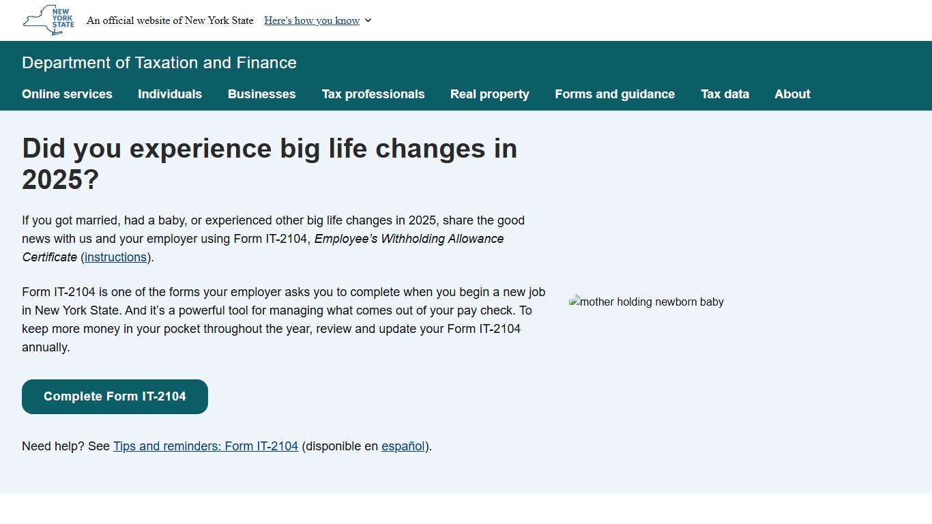Go to the Businesses section

click(262, 94)
